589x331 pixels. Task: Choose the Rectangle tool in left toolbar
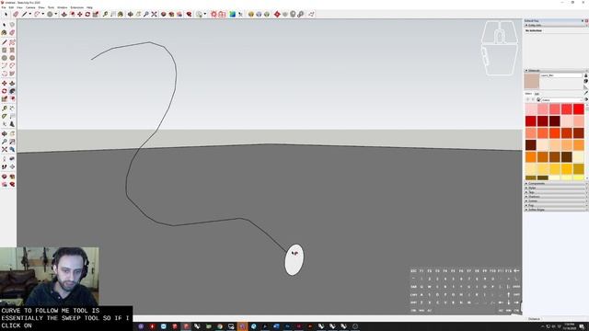4,50
